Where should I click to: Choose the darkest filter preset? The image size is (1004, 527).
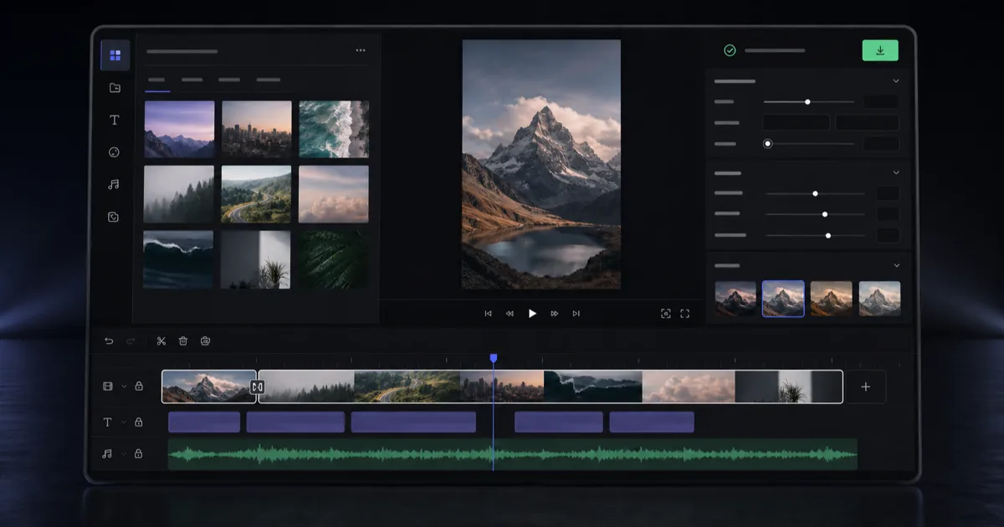735,299
